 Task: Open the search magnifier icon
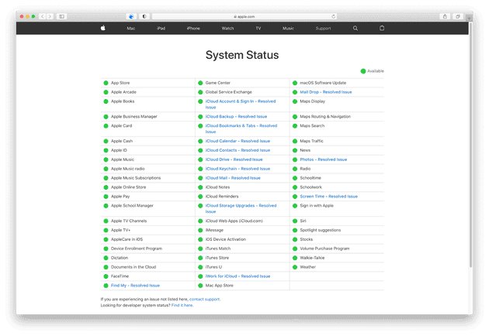355,29
